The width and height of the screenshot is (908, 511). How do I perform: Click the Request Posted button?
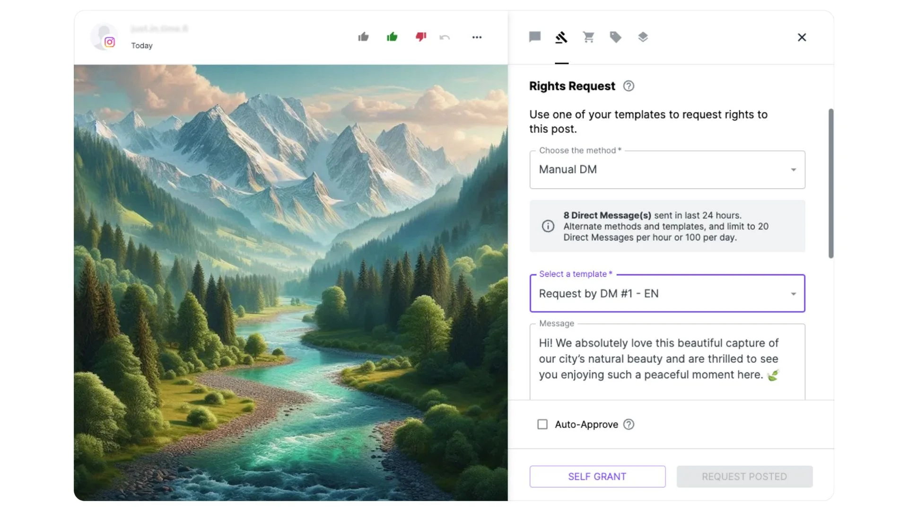point(744,476)
